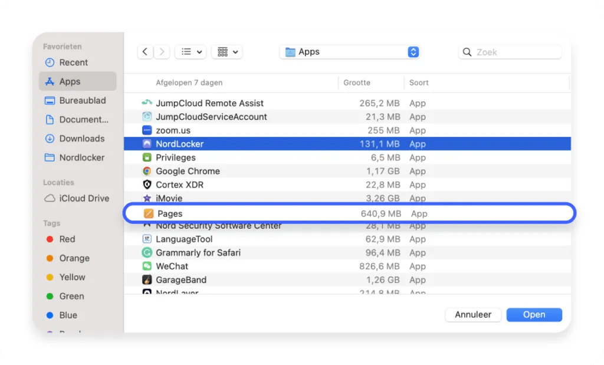Screen dimensions: 604x365
Task: Select Apps in the sidebar
Action: click(77, 81)
